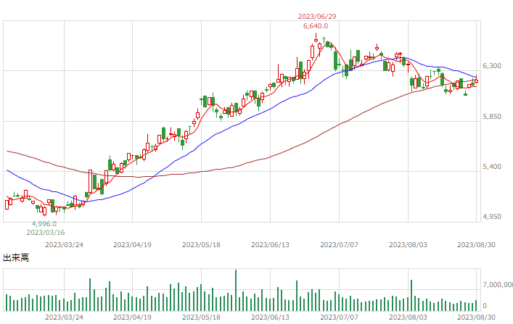Viewport: 513px width, 324px height.
Task: Select the 2023/07/07 date on price axis
Action: [x=340, y=244]
